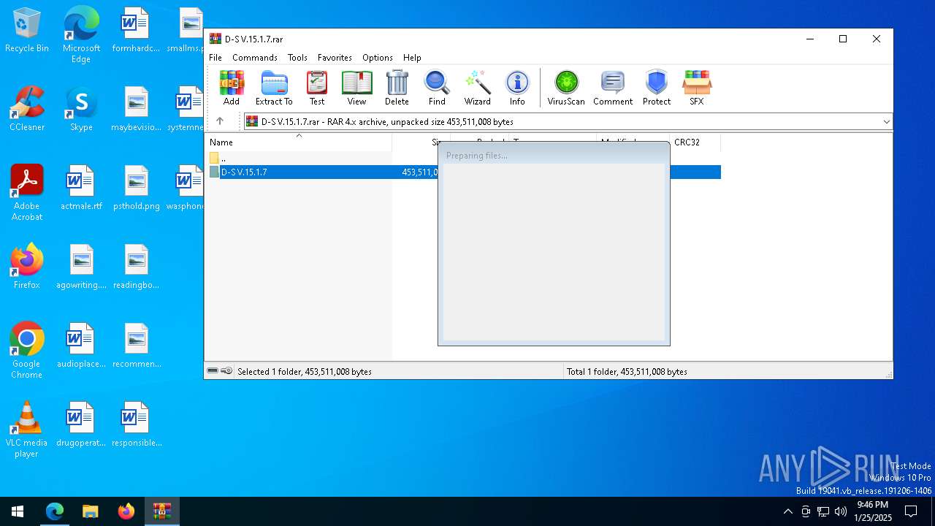This screenshot has width=935, height=526.
Task: Open the Tools menu
Action: [297, 58]
